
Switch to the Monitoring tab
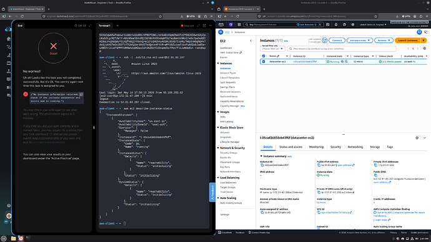(316, 147)
